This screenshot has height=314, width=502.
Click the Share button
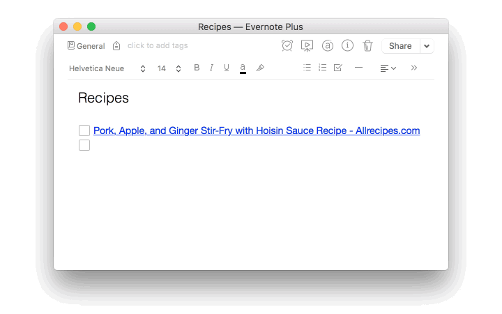pos(400,46)
